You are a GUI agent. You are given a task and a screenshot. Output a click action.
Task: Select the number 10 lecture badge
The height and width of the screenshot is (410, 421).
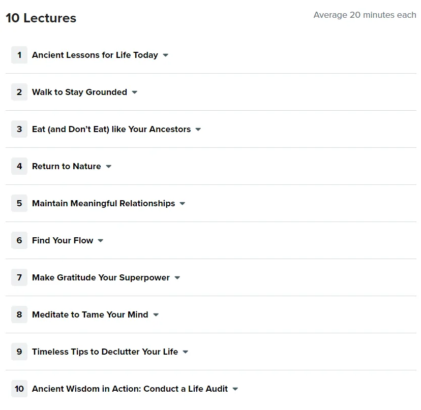pyautogui.click(x=19, y=389)
